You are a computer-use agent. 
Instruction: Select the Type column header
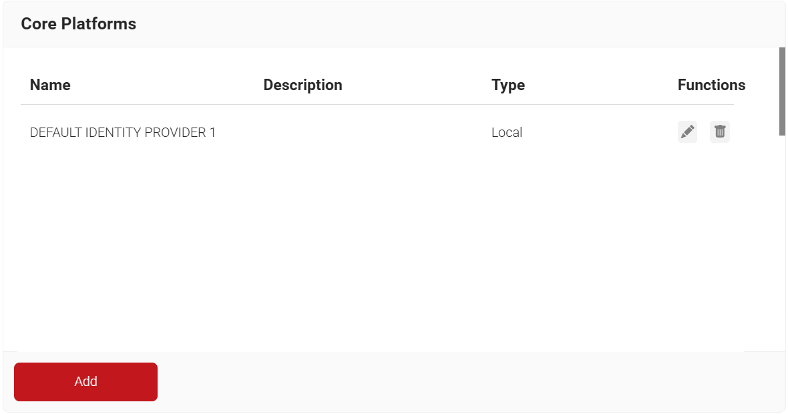coord(508,85)
